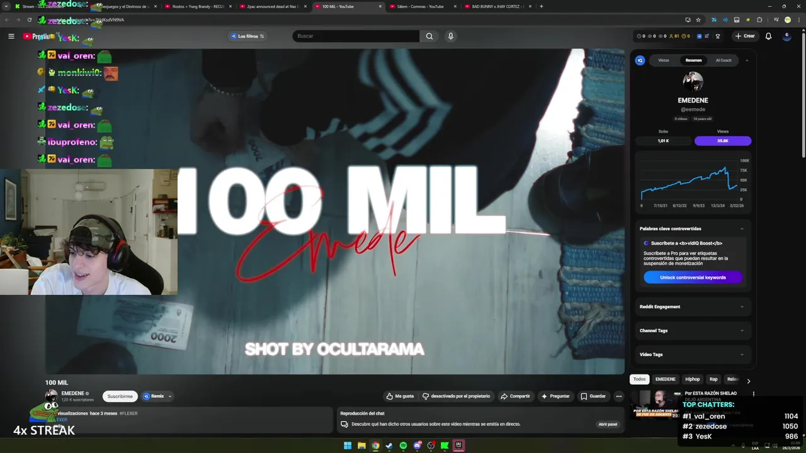806x453 pixels.
Task: Switch to Nostos + Yung Brandy tab
Action: click(198, 6)
